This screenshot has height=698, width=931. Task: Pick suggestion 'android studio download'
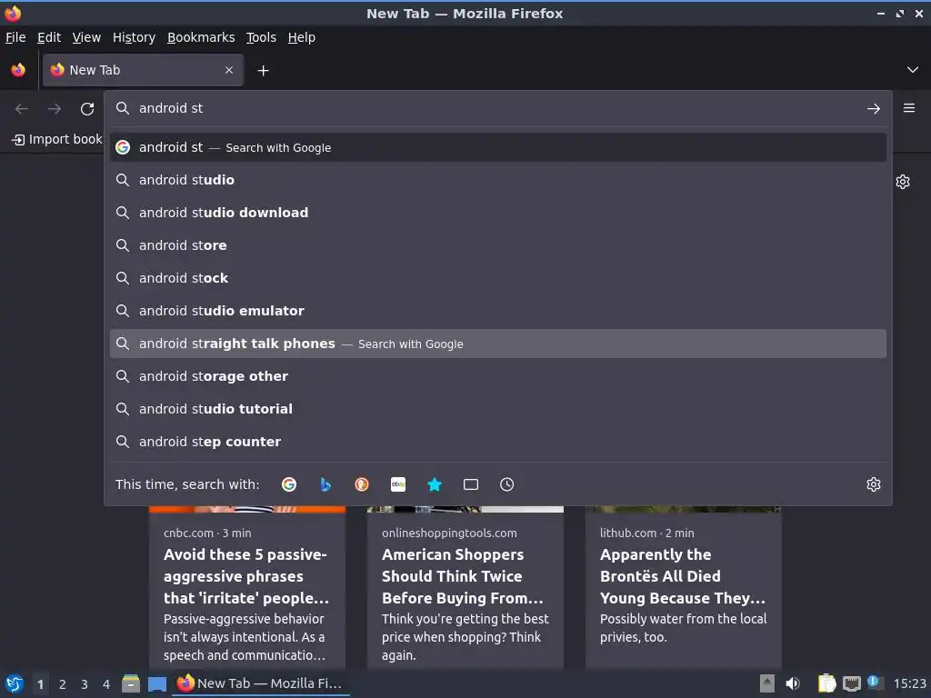click(x=497, y=213)
